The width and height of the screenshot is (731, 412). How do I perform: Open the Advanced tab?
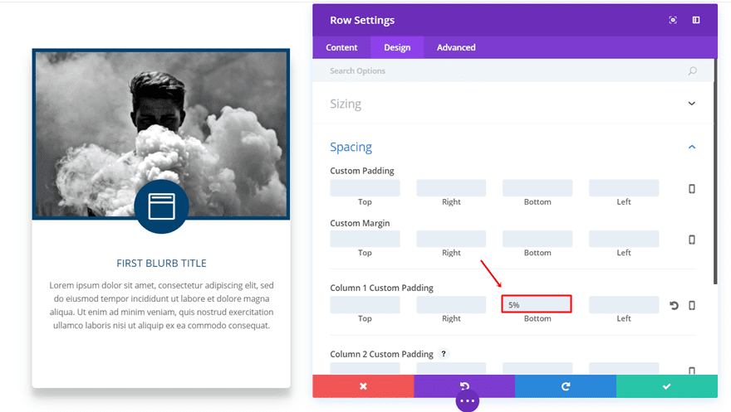[456, 47]
